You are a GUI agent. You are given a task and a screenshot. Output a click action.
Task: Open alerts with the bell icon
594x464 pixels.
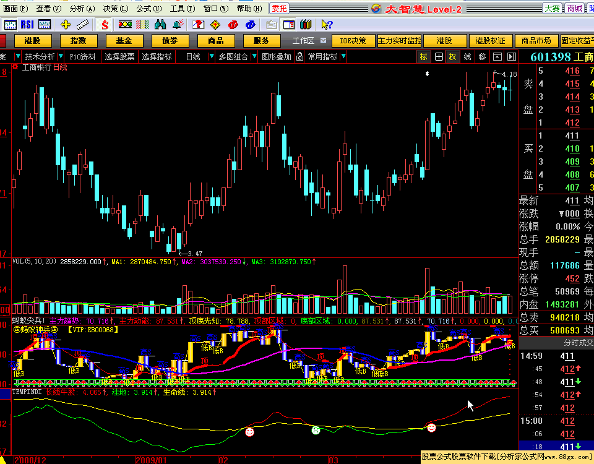click(178, 25)
